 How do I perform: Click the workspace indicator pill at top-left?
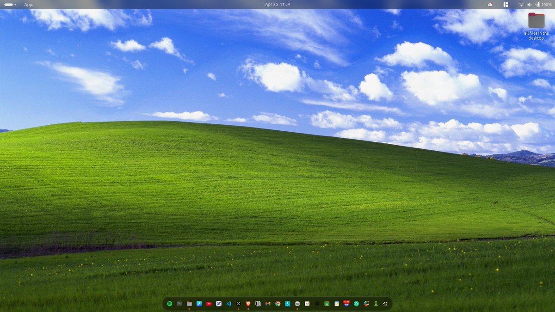(x=10, y=4)
